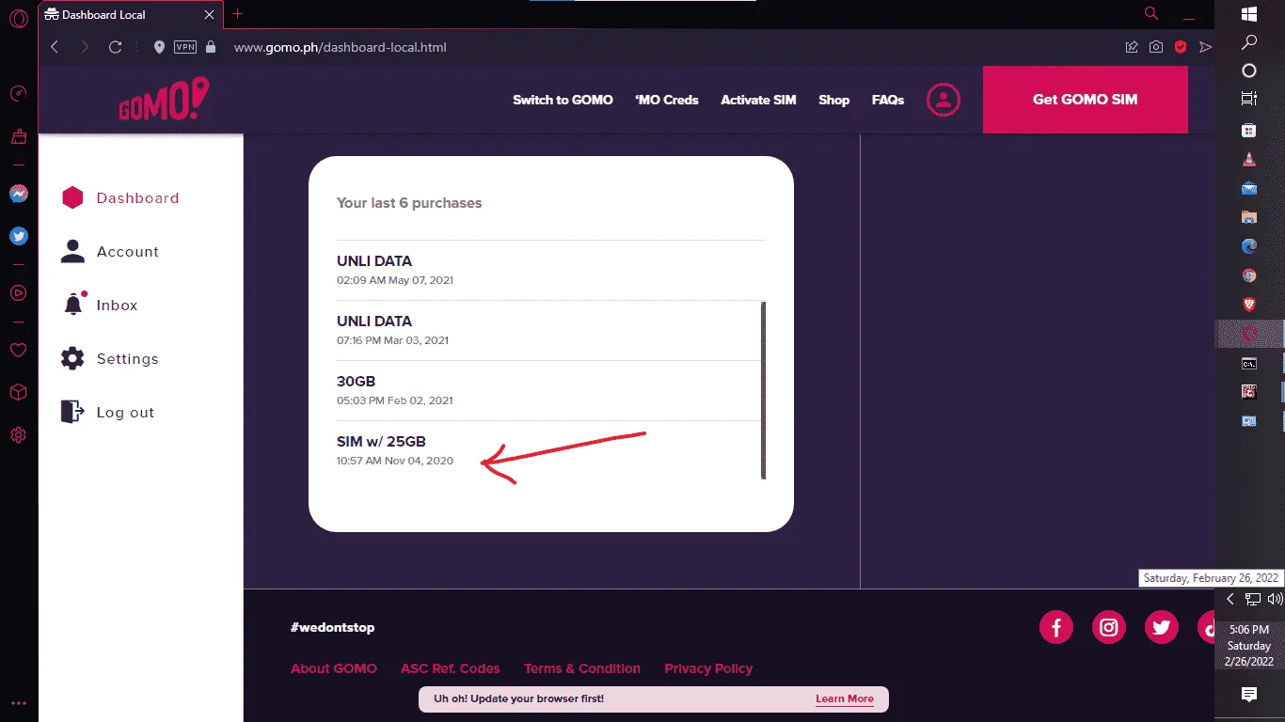The image size is (1285, 722).
Task: Open a new browser tab with plus button
Action: tap(237, 14)
